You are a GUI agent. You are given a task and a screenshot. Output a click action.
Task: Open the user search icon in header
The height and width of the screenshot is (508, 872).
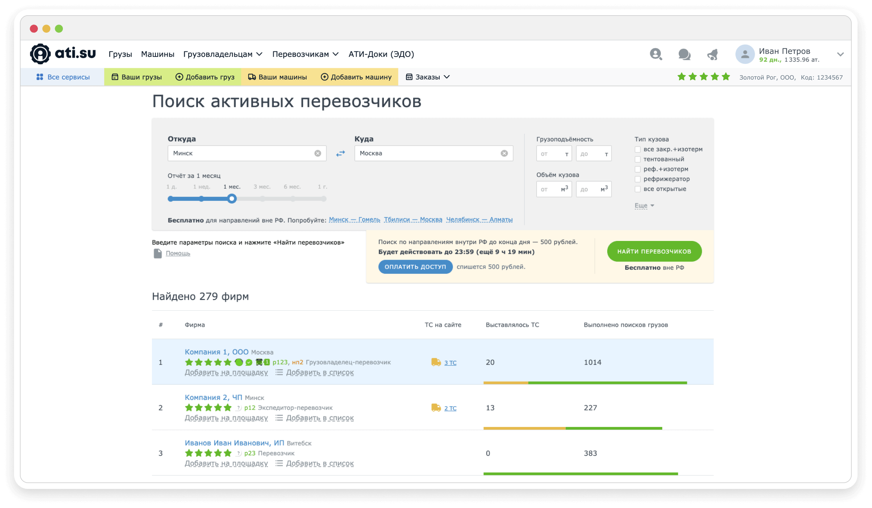coord(656,54)
